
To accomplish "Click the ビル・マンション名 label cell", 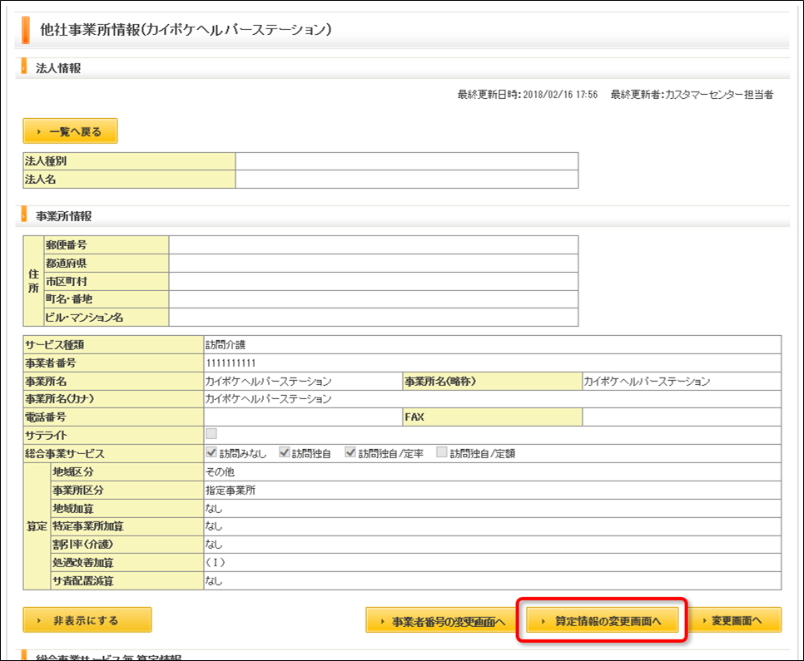I will tap(107, 317).
